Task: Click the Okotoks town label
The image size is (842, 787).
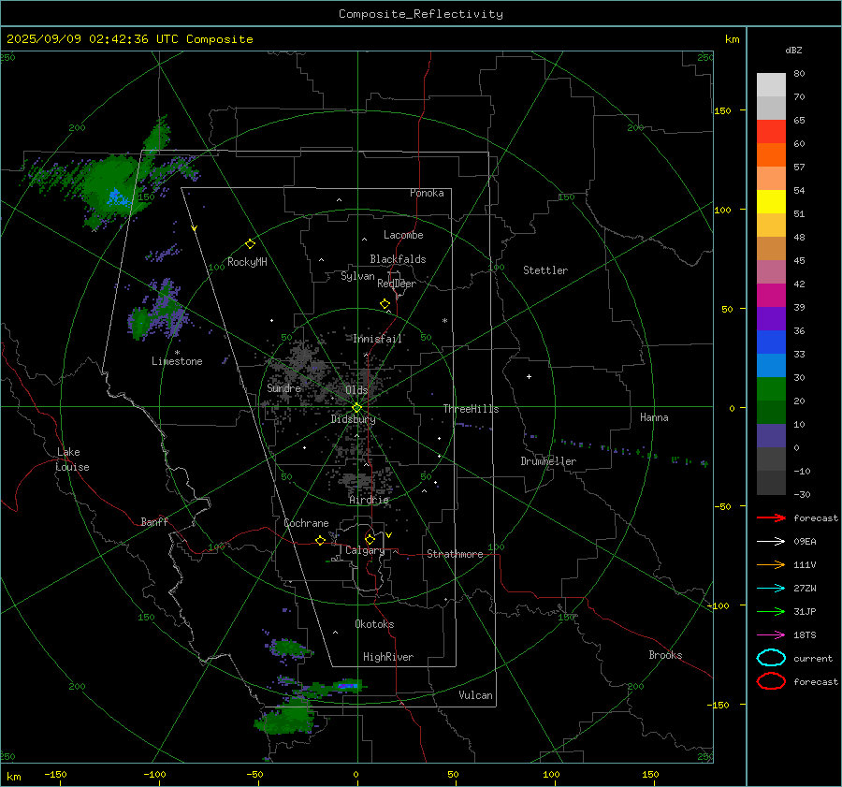Action: click(374, 624)
